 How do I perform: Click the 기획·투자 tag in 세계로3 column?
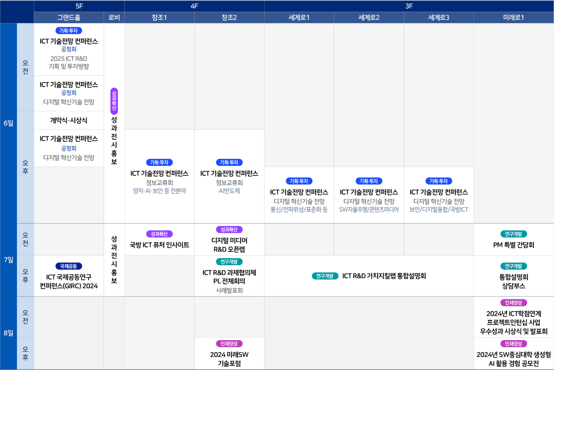click(438, 181)
